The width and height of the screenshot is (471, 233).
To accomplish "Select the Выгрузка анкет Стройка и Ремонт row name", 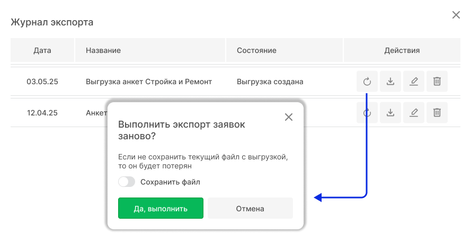I will pyautogui.click(x=148, y=82).
